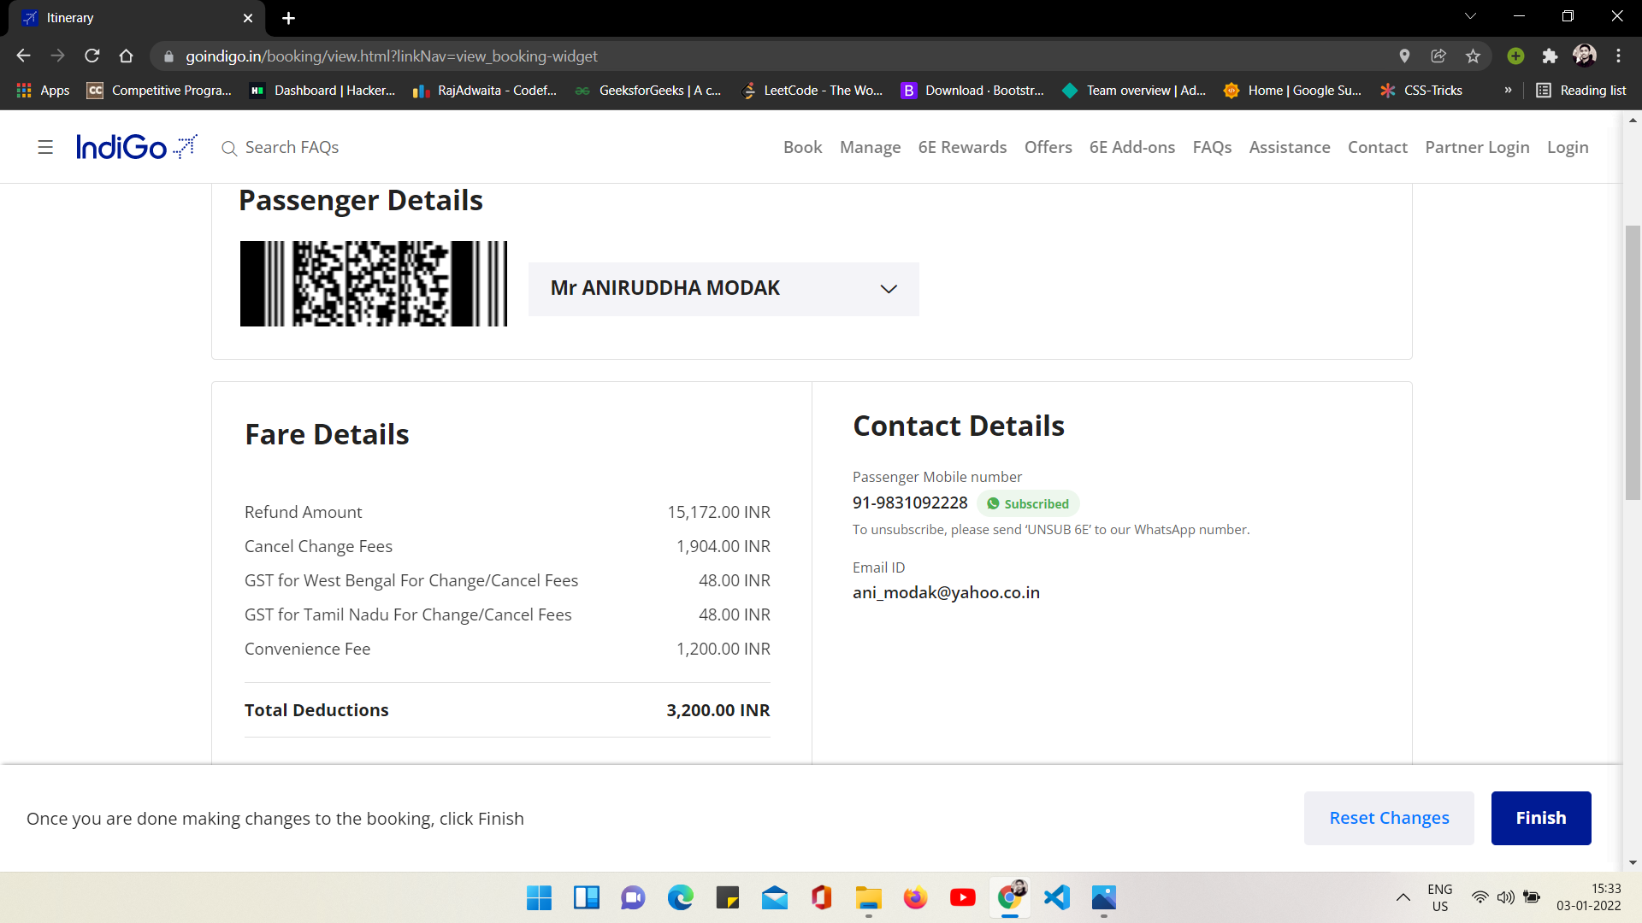
Task: Bookmark this page with the star icon
Action: pyautogui.click(x=1473, y=56)
